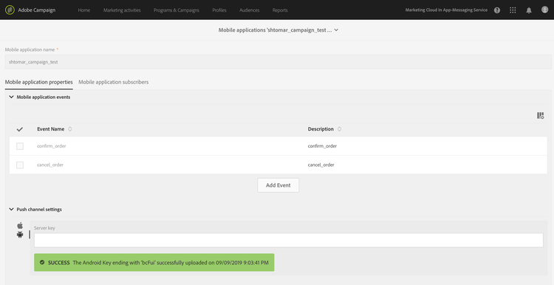
Task: Select the Apple iOS platform icon
Action: pos(20,225)
